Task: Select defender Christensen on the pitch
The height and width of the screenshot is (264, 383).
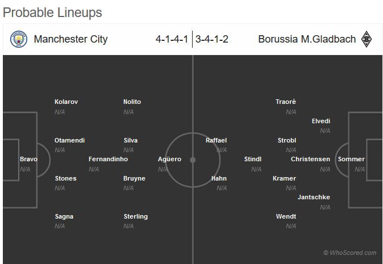Action: [x=310, y=160]
